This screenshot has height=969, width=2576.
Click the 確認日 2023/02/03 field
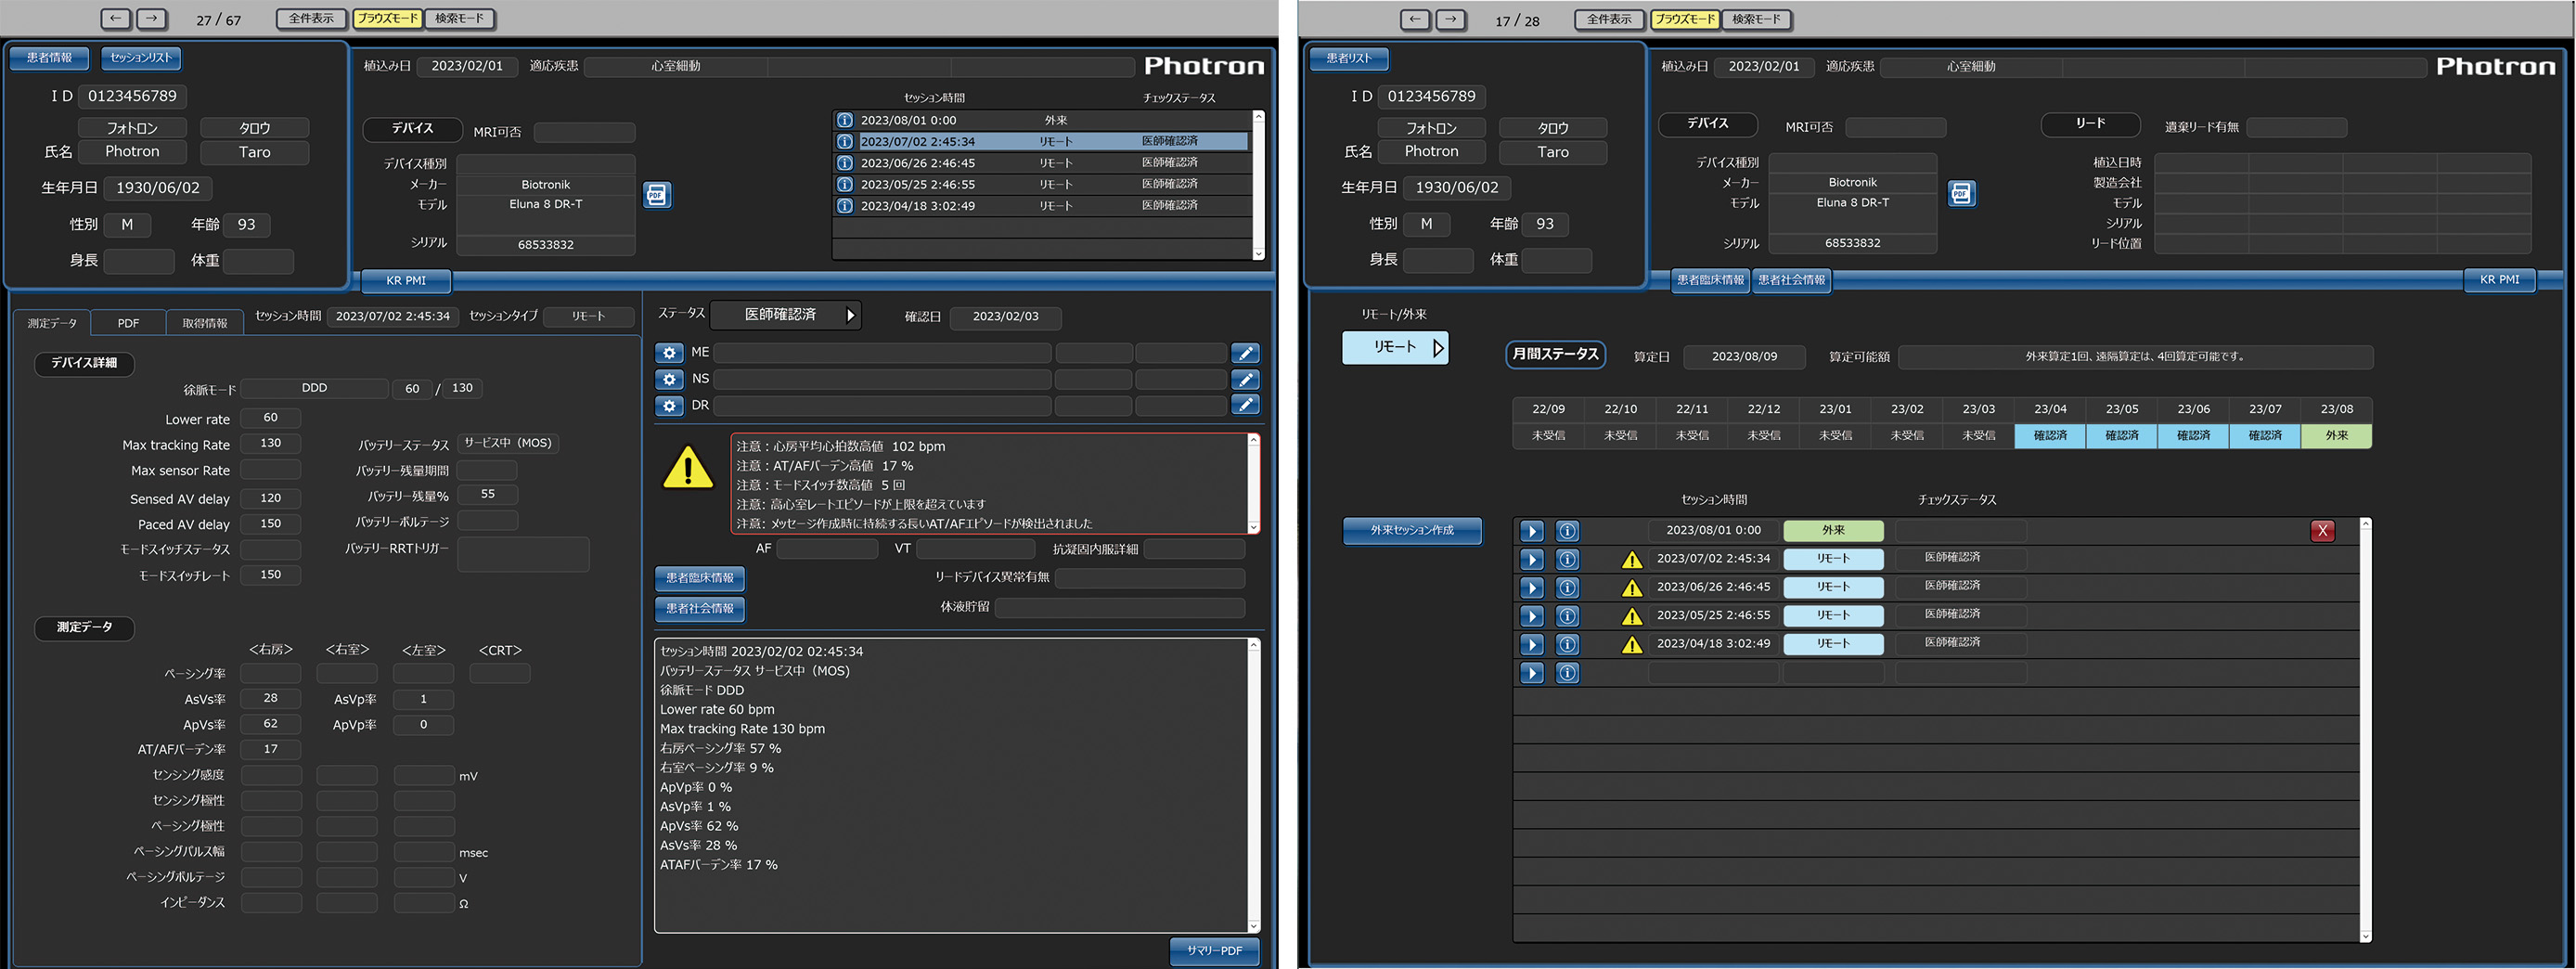pyautogui.click(x=1005, y=317)
